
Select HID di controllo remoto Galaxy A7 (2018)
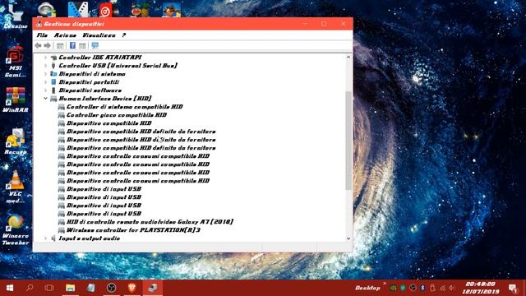pos(150,222)
